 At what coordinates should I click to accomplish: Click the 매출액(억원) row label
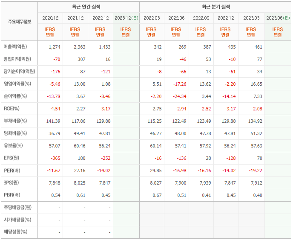[x=15, y=46]
